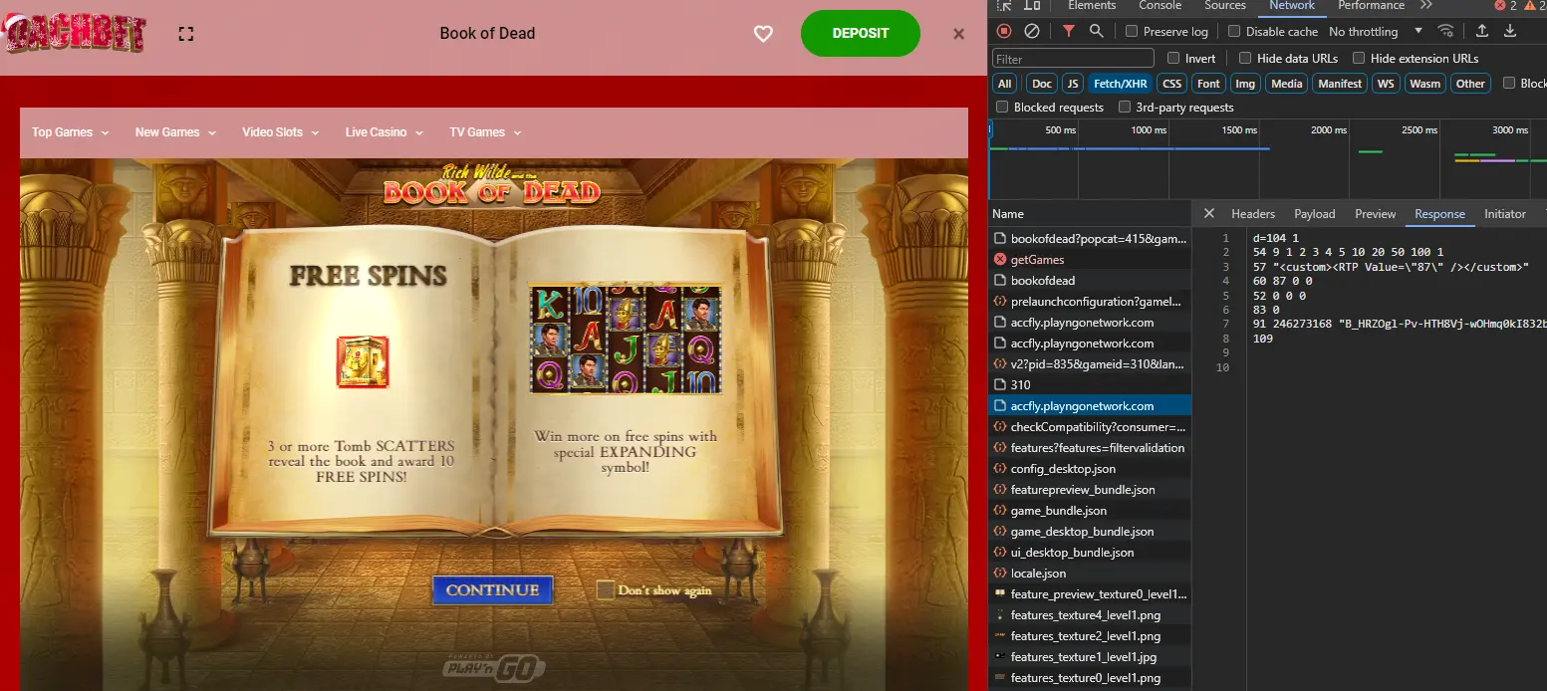Open the No throttling dropdown

coord(1375,31)
